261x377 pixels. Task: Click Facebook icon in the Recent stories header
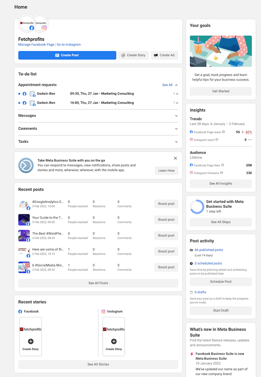point(20,312)
